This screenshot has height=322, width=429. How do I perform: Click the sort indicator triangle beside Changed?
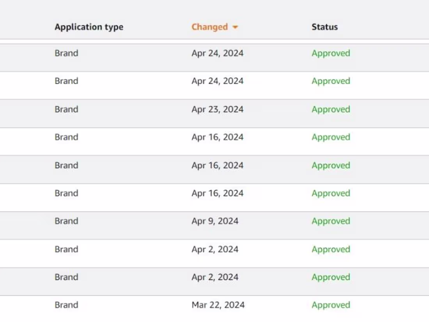(235, 27)
